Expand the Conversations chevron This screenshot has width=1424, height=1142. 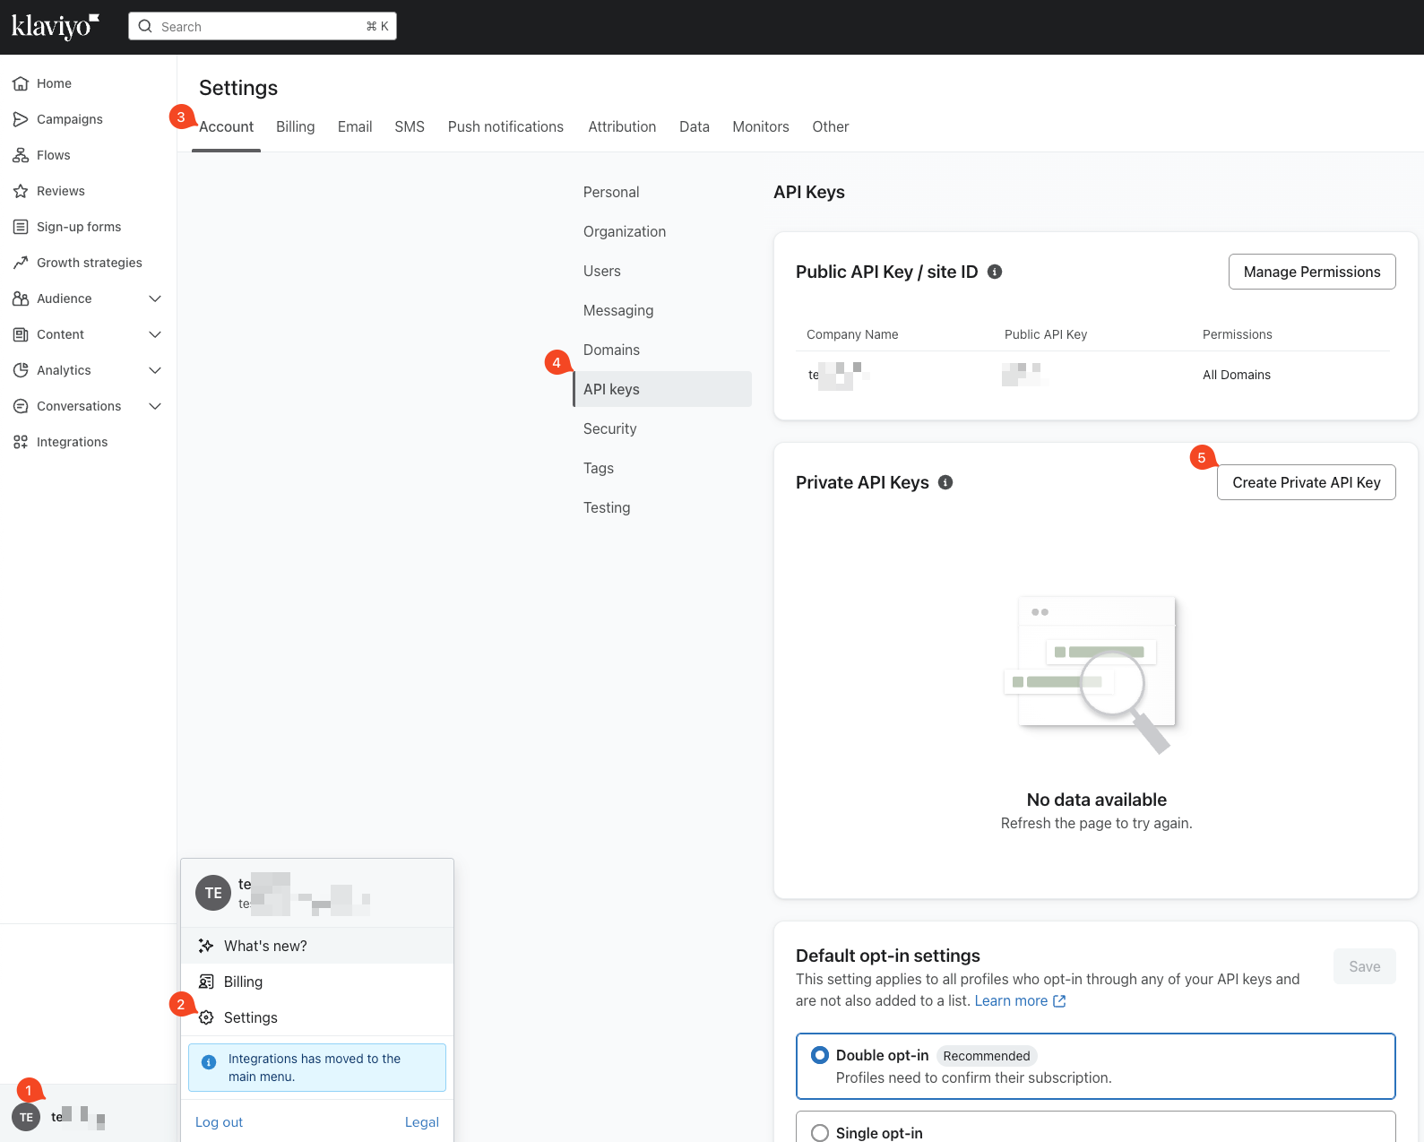click(x=155, y=406)
